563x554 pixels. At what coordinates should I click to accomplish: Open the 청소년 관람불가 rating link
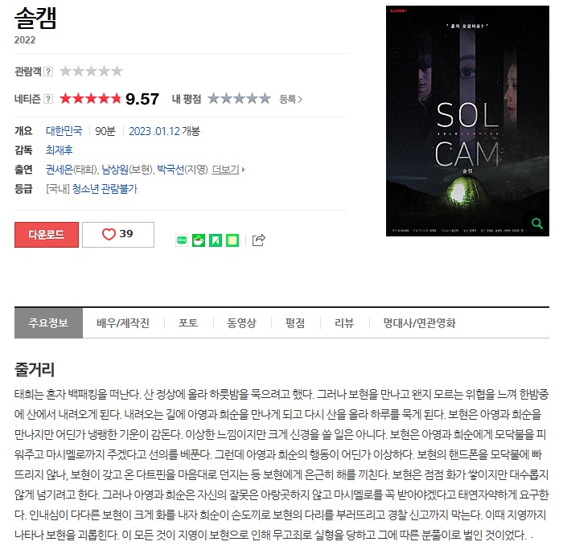105,189
